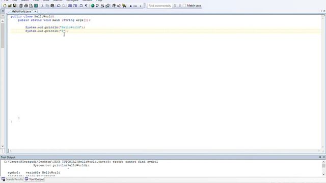Image resolution: width=326 pixels, height=183 pixels.
Task: Click the Sort lines toolbar icon
Action: coord(102,6)
